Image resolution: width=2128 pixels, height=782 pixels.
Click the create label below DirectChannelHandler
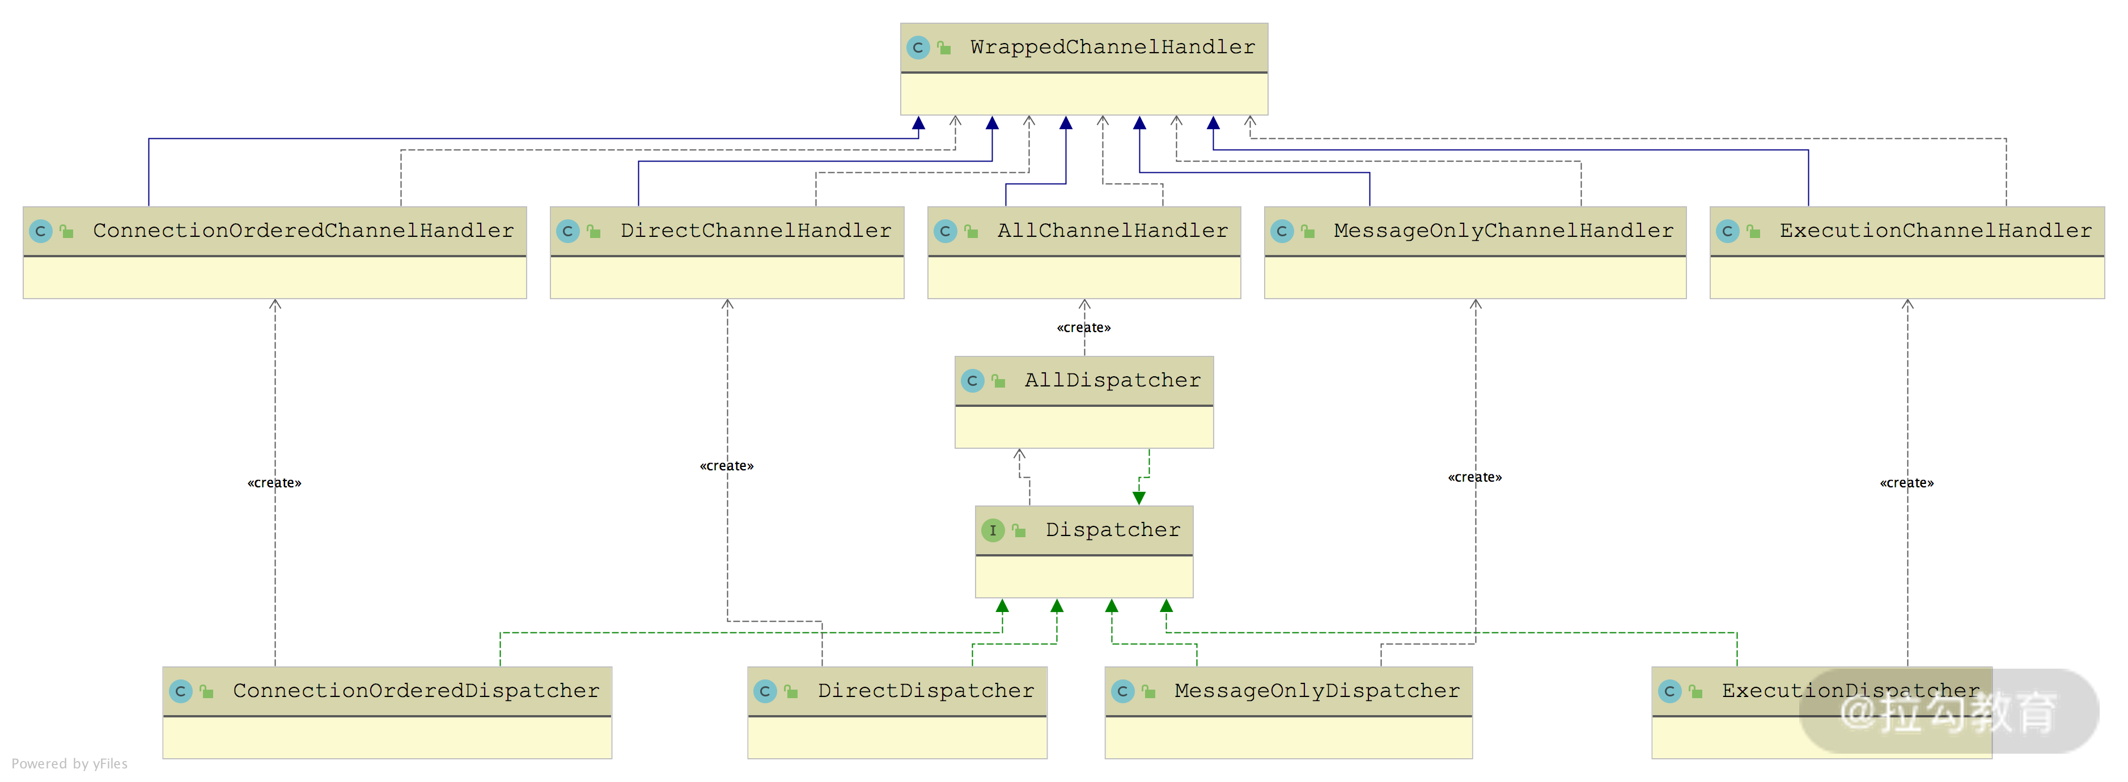[x=726, y=466]
